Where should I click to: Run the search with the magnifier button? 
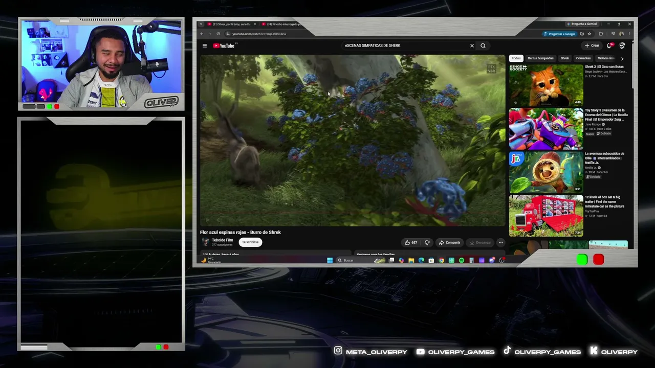[x=483, y=45]
